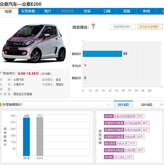Click the 26个 count badge

140,137
